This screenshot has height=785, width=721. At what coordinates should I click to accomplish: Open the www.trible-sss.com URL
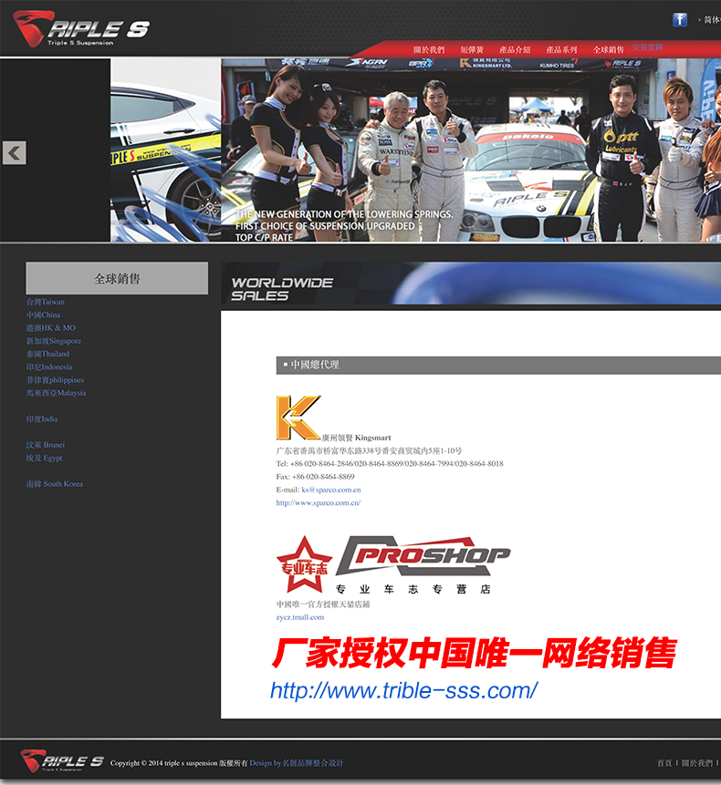coord(403,690)
